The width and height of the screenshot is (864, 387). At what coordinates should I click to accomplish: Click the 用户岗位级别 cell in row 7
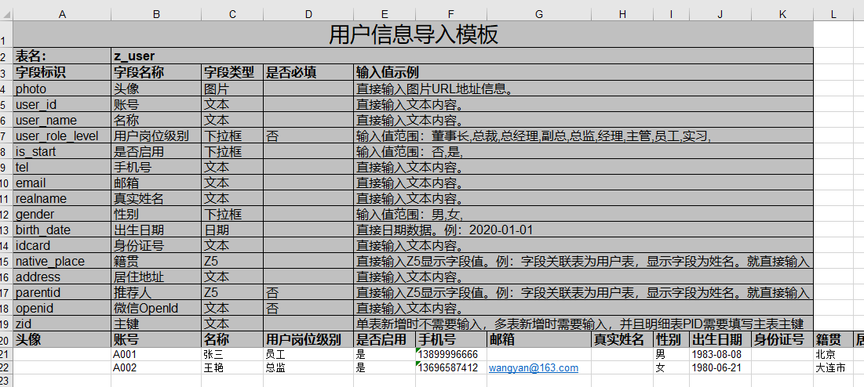click(156, 136)
